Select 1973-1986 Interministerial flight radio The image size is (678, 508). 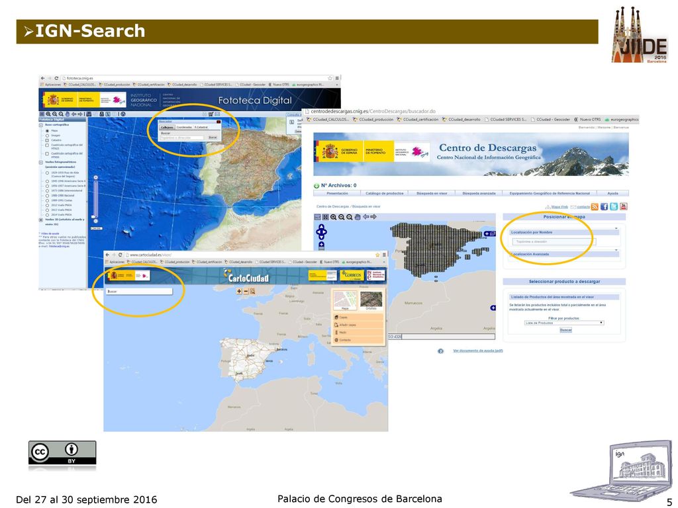(47, 191)
